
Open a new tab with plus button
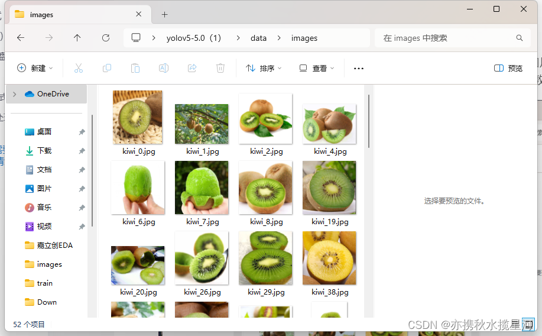coord(164,15)
